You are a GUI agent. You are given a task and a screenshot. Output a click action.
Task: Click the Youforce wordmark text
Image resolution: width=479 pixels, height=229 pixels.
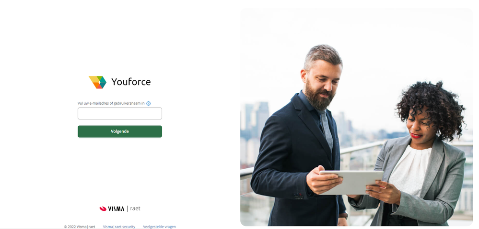click(131, 82)
